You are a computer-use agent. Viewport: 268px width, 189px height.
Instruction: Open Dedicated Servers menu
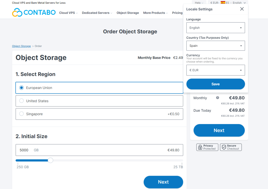click(97, 13)
